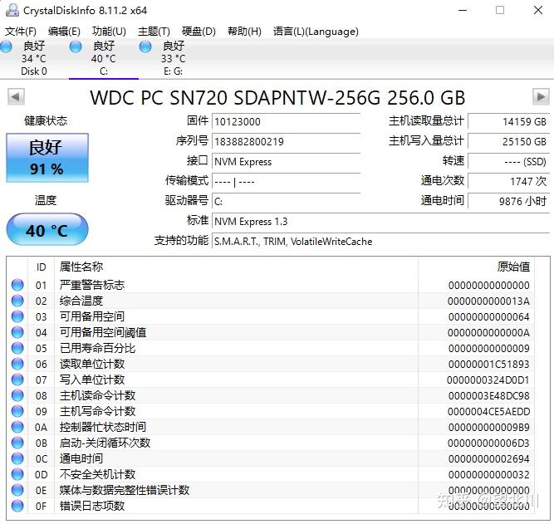Click the blue status orb for attribute 02
554x524 pixels.
pyautogui.click(x=17, y=301)
